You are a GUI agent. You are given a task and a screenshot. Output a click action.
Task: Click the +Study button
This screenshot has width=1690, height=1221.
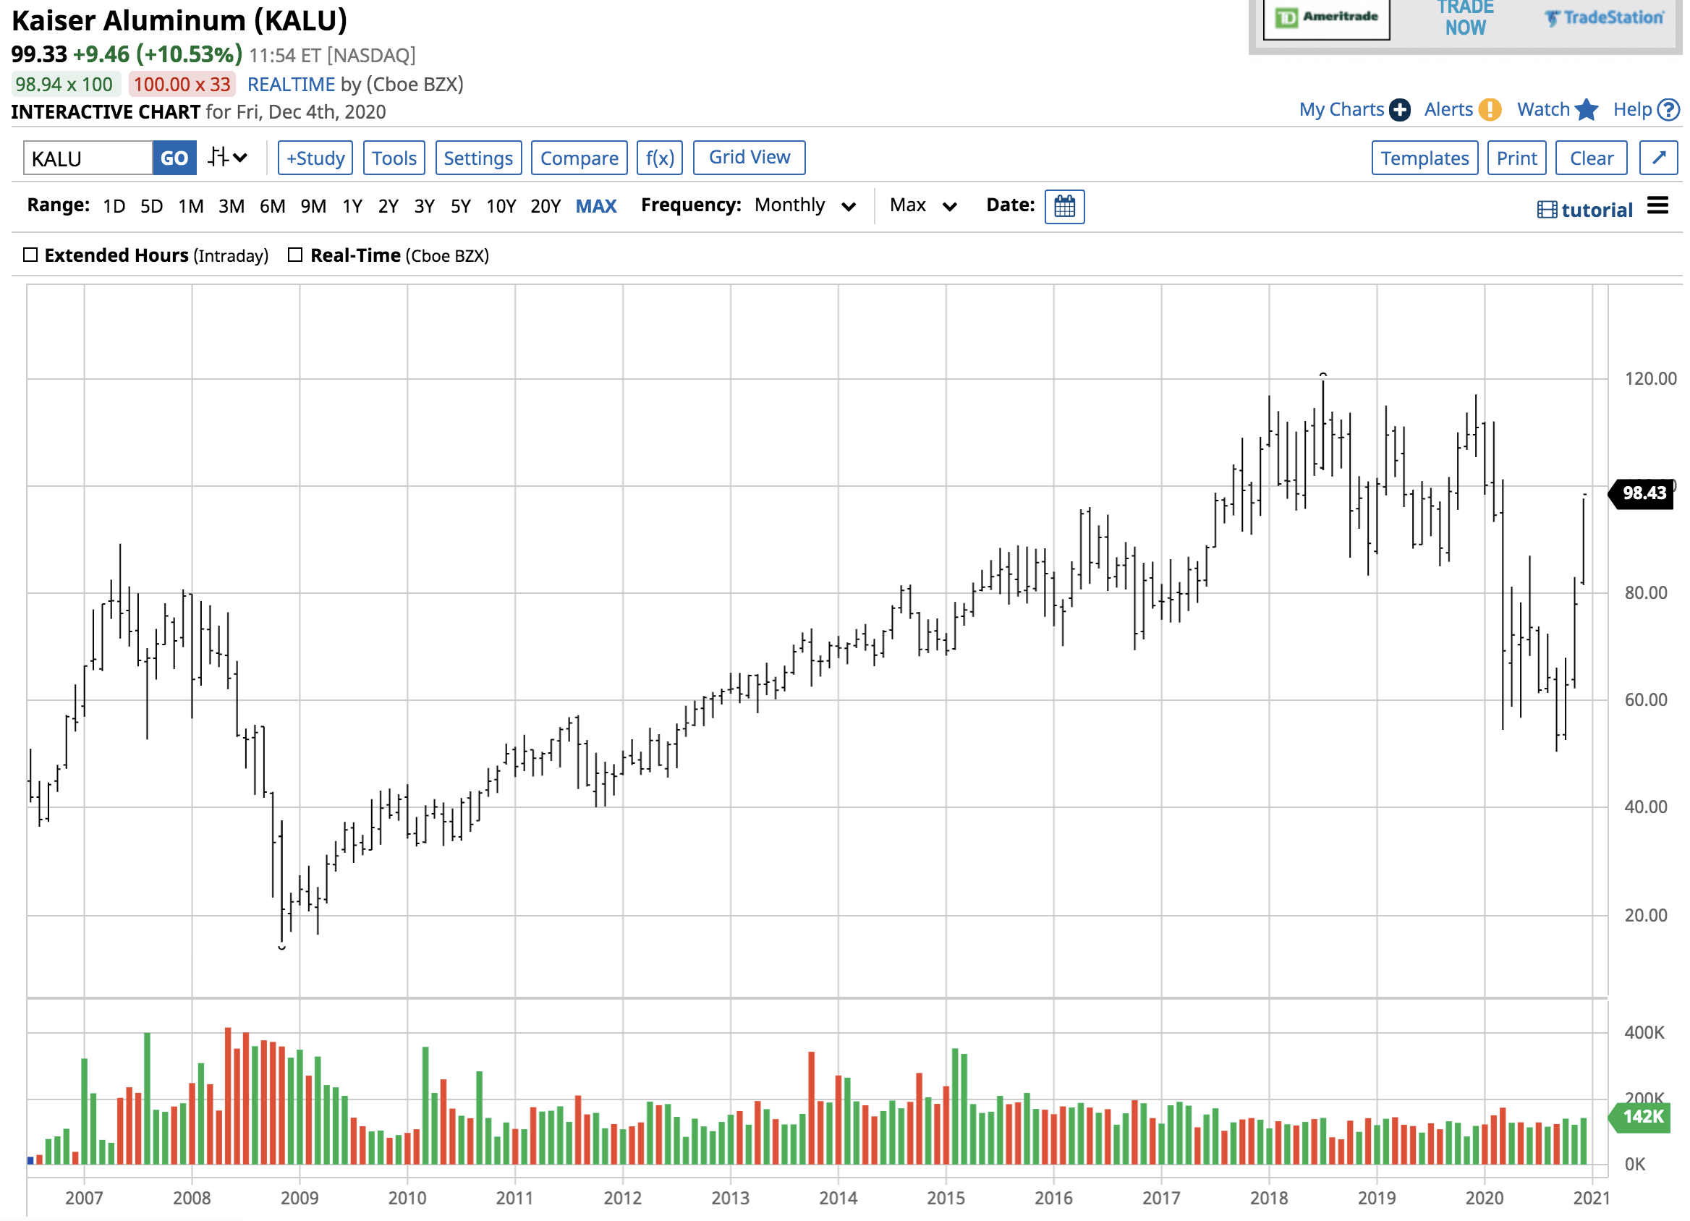[x=315, y=158]
